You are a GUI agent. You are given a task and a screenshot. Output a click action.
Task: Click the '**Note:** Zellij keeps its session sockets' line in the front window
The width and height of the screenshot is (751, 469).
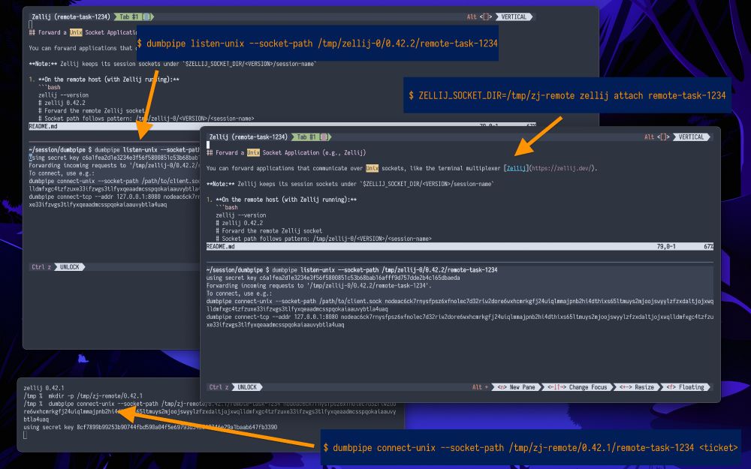pos(350,184)
